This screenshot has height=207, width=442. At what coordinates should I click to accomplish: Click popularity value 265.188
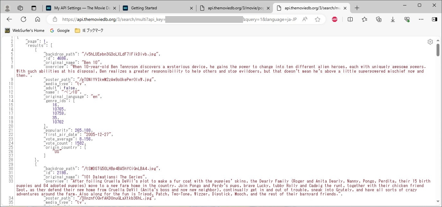(x=82, y=130)
